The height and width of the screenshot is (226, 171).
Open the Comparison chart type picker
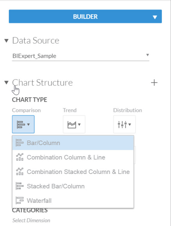pos(23,124)
